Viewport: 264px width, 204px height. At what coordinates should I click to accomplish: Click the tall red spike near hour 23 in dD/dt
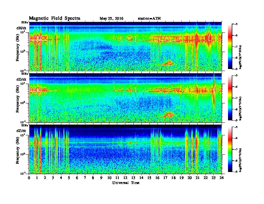coord(214,93)
